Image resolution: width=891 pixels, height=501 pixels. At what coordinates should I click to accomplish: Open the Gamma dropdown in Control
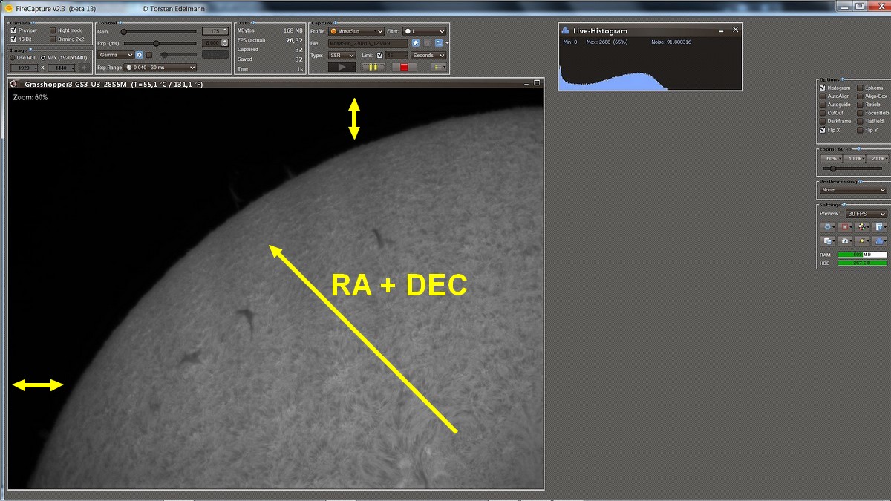coord(116,55)
